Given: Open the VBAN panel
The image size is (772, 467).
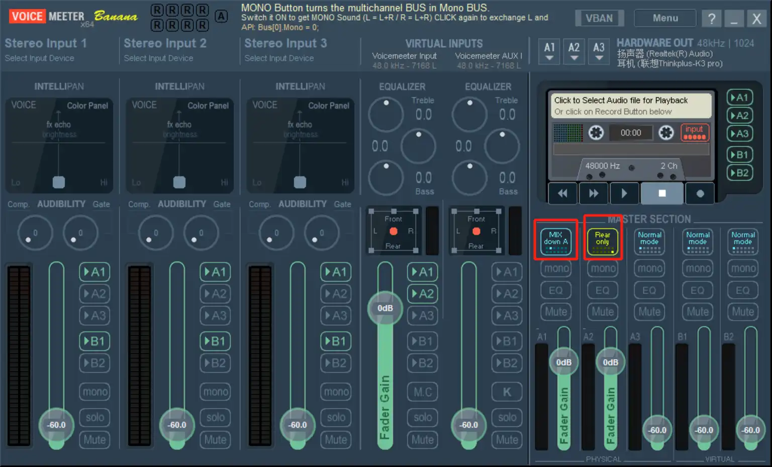Looking at the screenshot, I should pos(599,19).
